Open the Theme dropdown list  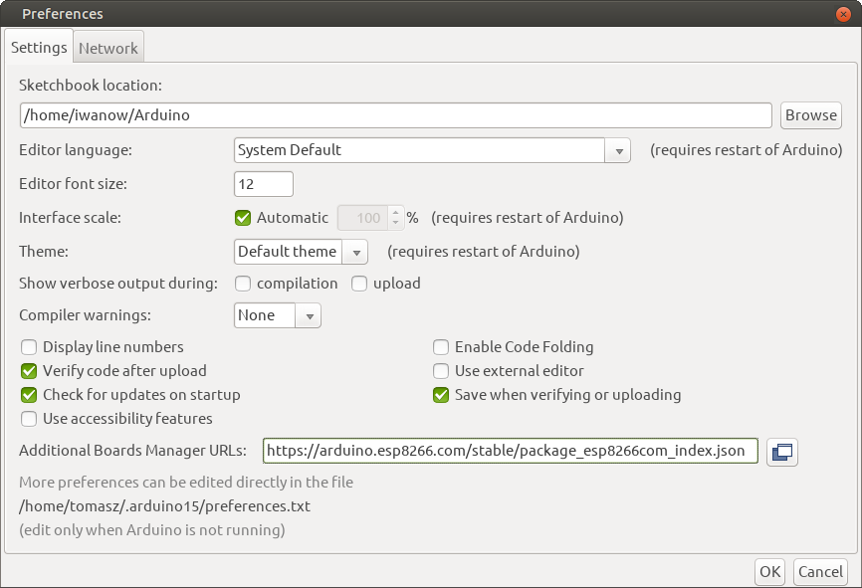pos(355,252)
